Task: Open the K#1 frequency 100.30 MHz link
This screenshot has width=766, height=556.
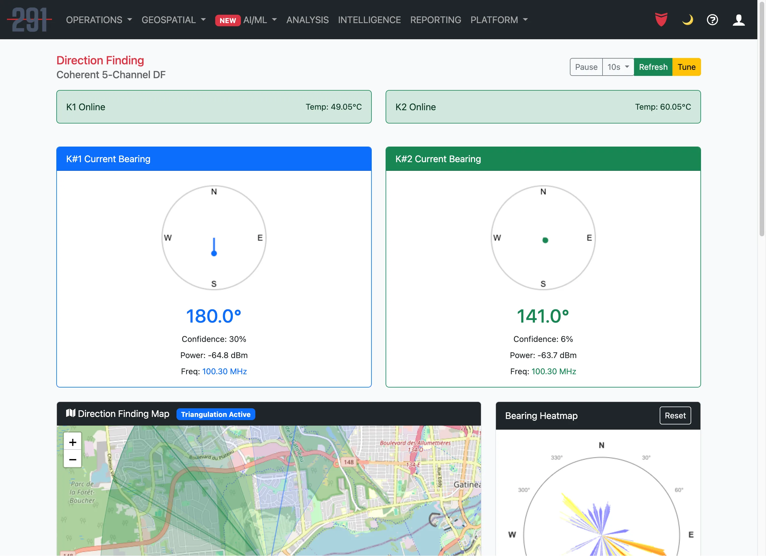Action: (x=225, y=371)
